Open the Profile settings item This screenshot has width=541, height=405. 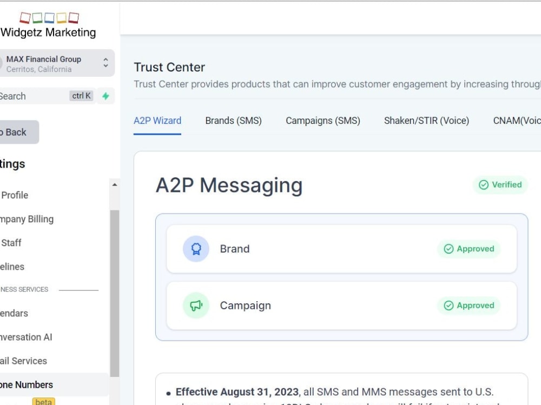[15, 195]
